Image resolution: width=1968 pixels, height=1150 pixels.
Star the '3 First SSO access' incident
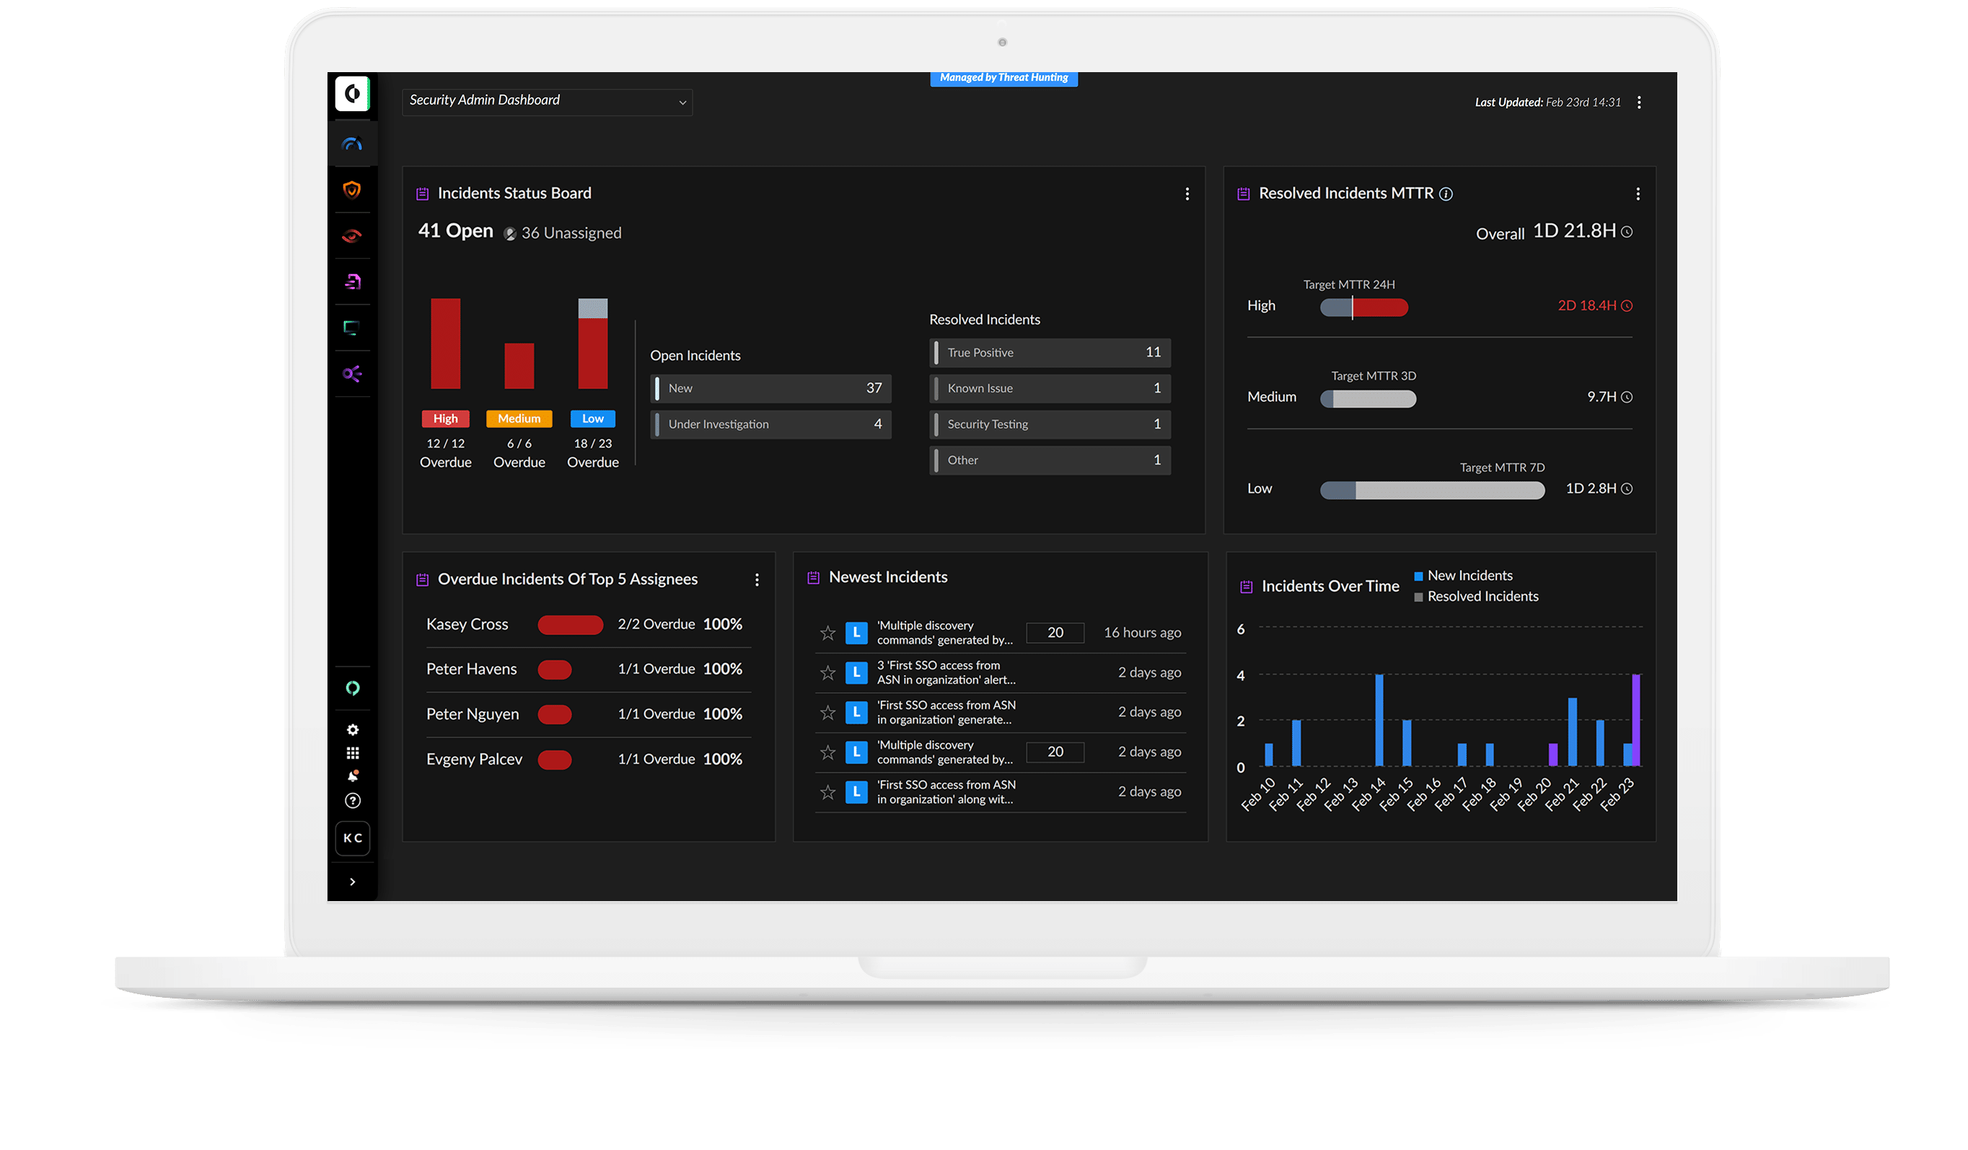(x=827, y=672)
